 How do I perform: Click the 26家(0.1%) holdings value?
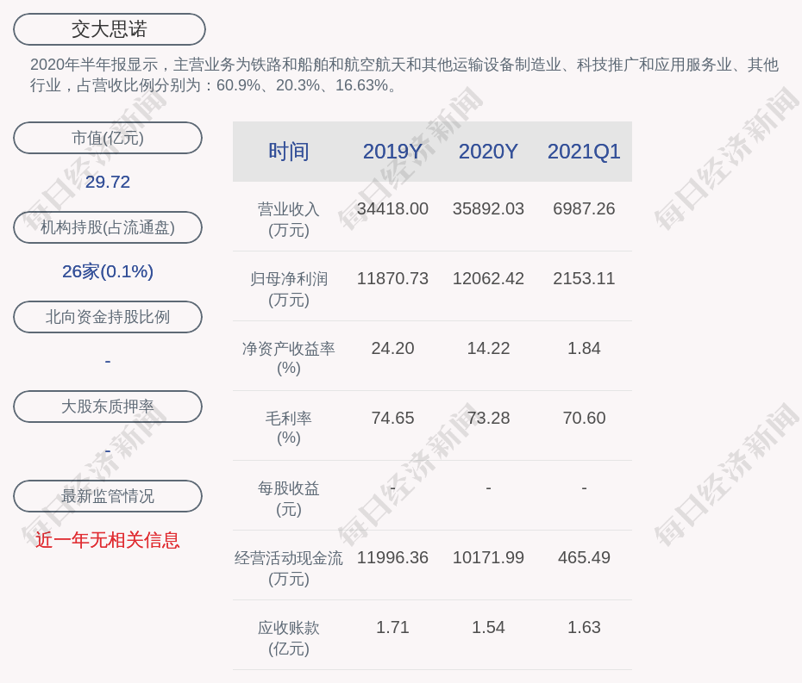pos(108,271)
